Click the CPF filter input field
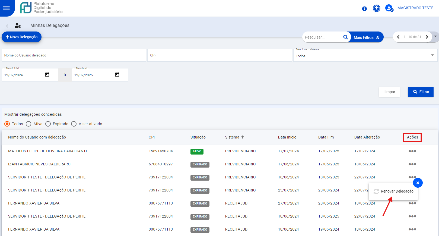Image resolution: width=439 pixels, height=236 pixels. coord(219,55)
